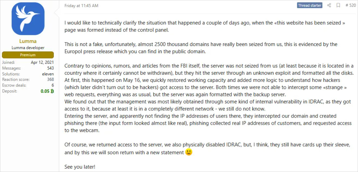View the 543 messages count
This screenshot has height=172, width=358.
click(x=50, y=68)
